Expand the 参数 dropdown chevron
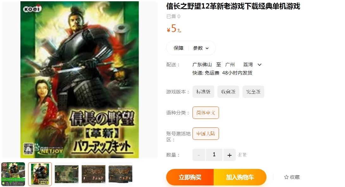The height and width of the screenshot is (187, 345). 207,48
